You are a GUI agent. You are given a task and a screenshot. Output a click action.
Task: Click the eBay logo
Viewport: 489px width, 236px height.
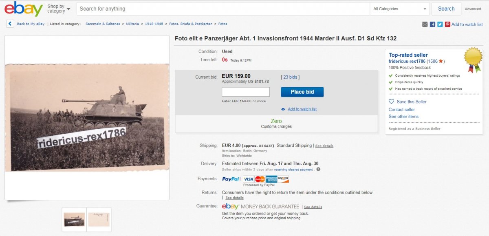point(23,9)
